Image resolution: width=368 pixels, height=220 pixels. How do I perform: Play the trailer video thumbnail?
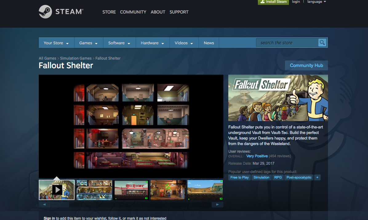pyautogui.click(x=57, y=190)
